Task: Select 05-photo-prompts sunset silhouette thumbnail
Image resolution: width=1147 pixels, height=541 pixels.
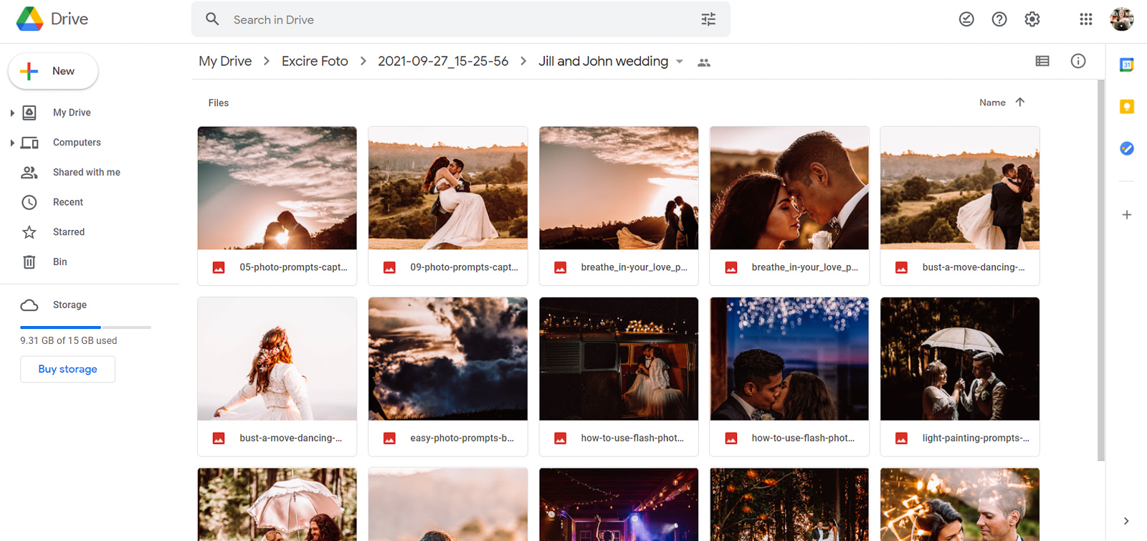Action: click(x=277, y=188)
